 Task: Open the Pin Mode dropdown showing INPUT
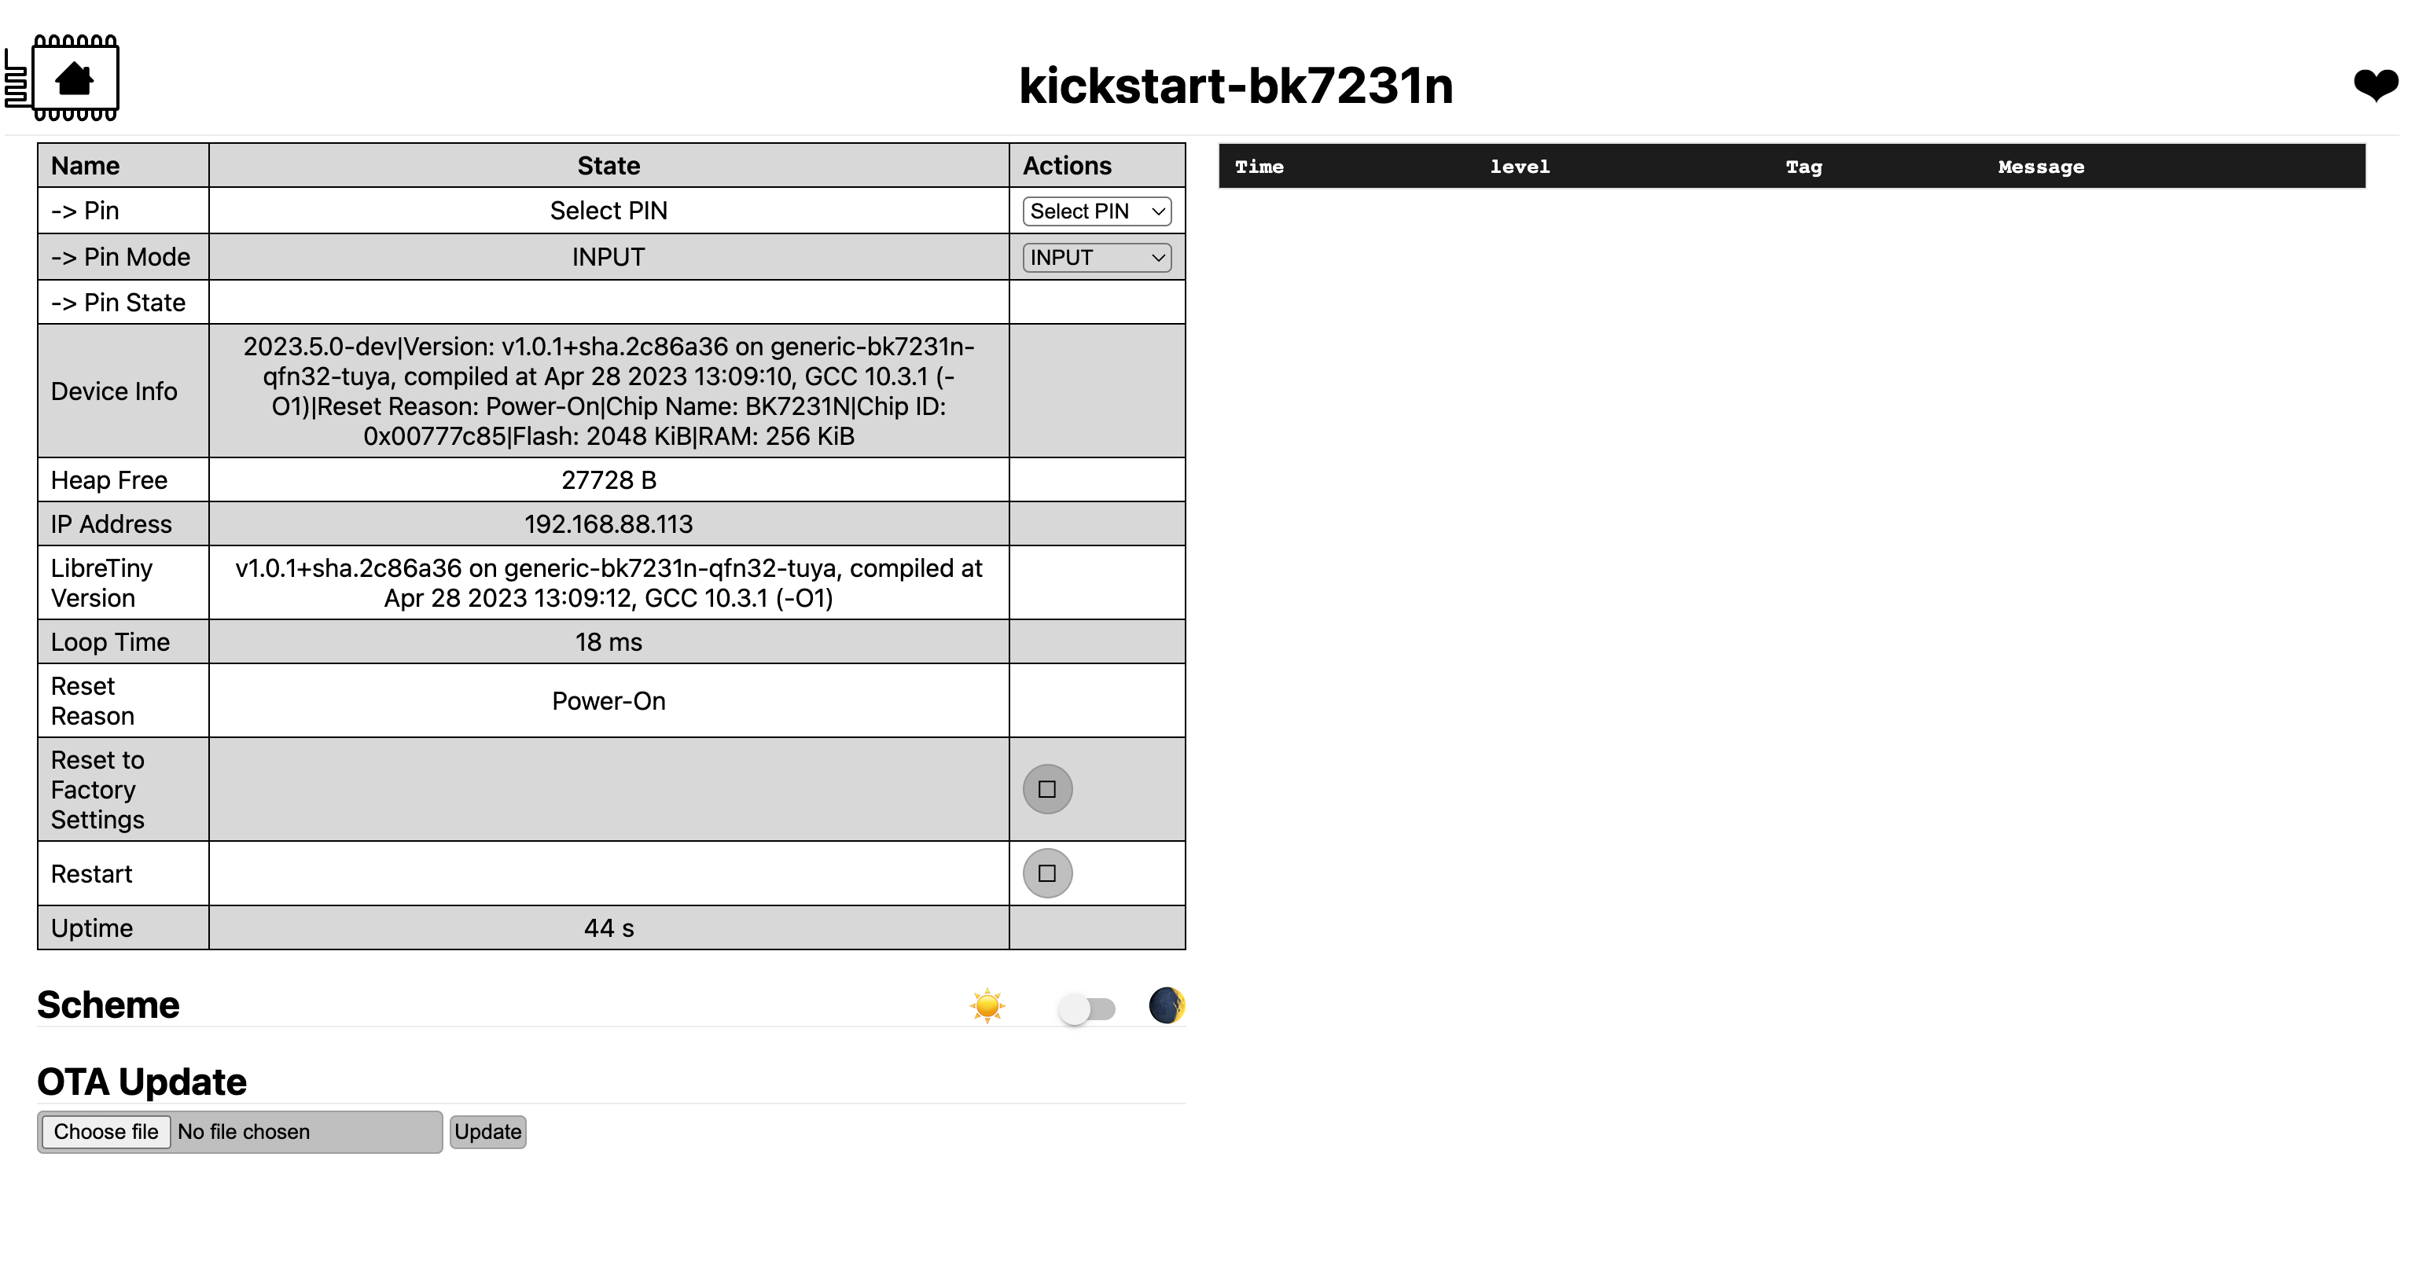coord(1095,256)
